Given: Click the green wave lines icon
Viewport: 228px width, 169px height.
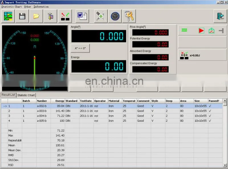Looking at the screenshot, I should (x=184, y=30).
